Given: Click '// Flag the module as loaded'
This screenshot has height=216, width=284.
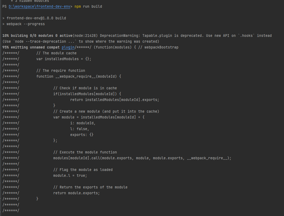Looking at the screenshot, I should pos(83,170).
